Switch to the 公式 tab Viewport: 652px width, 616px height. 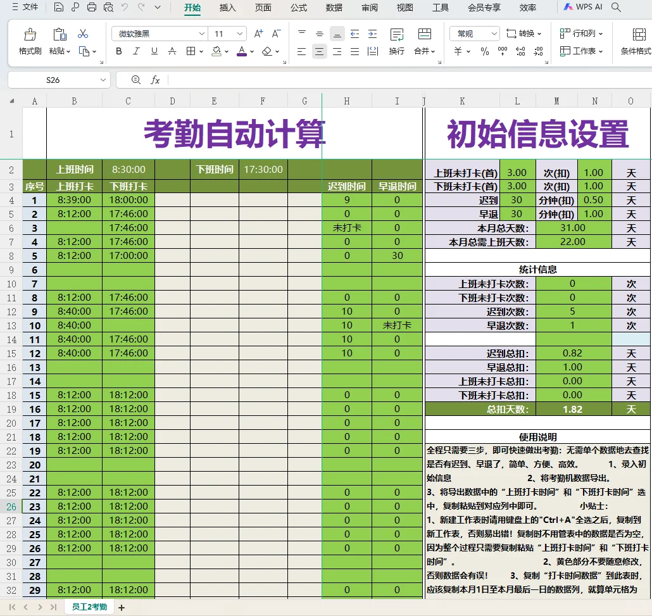pos(299,8)
